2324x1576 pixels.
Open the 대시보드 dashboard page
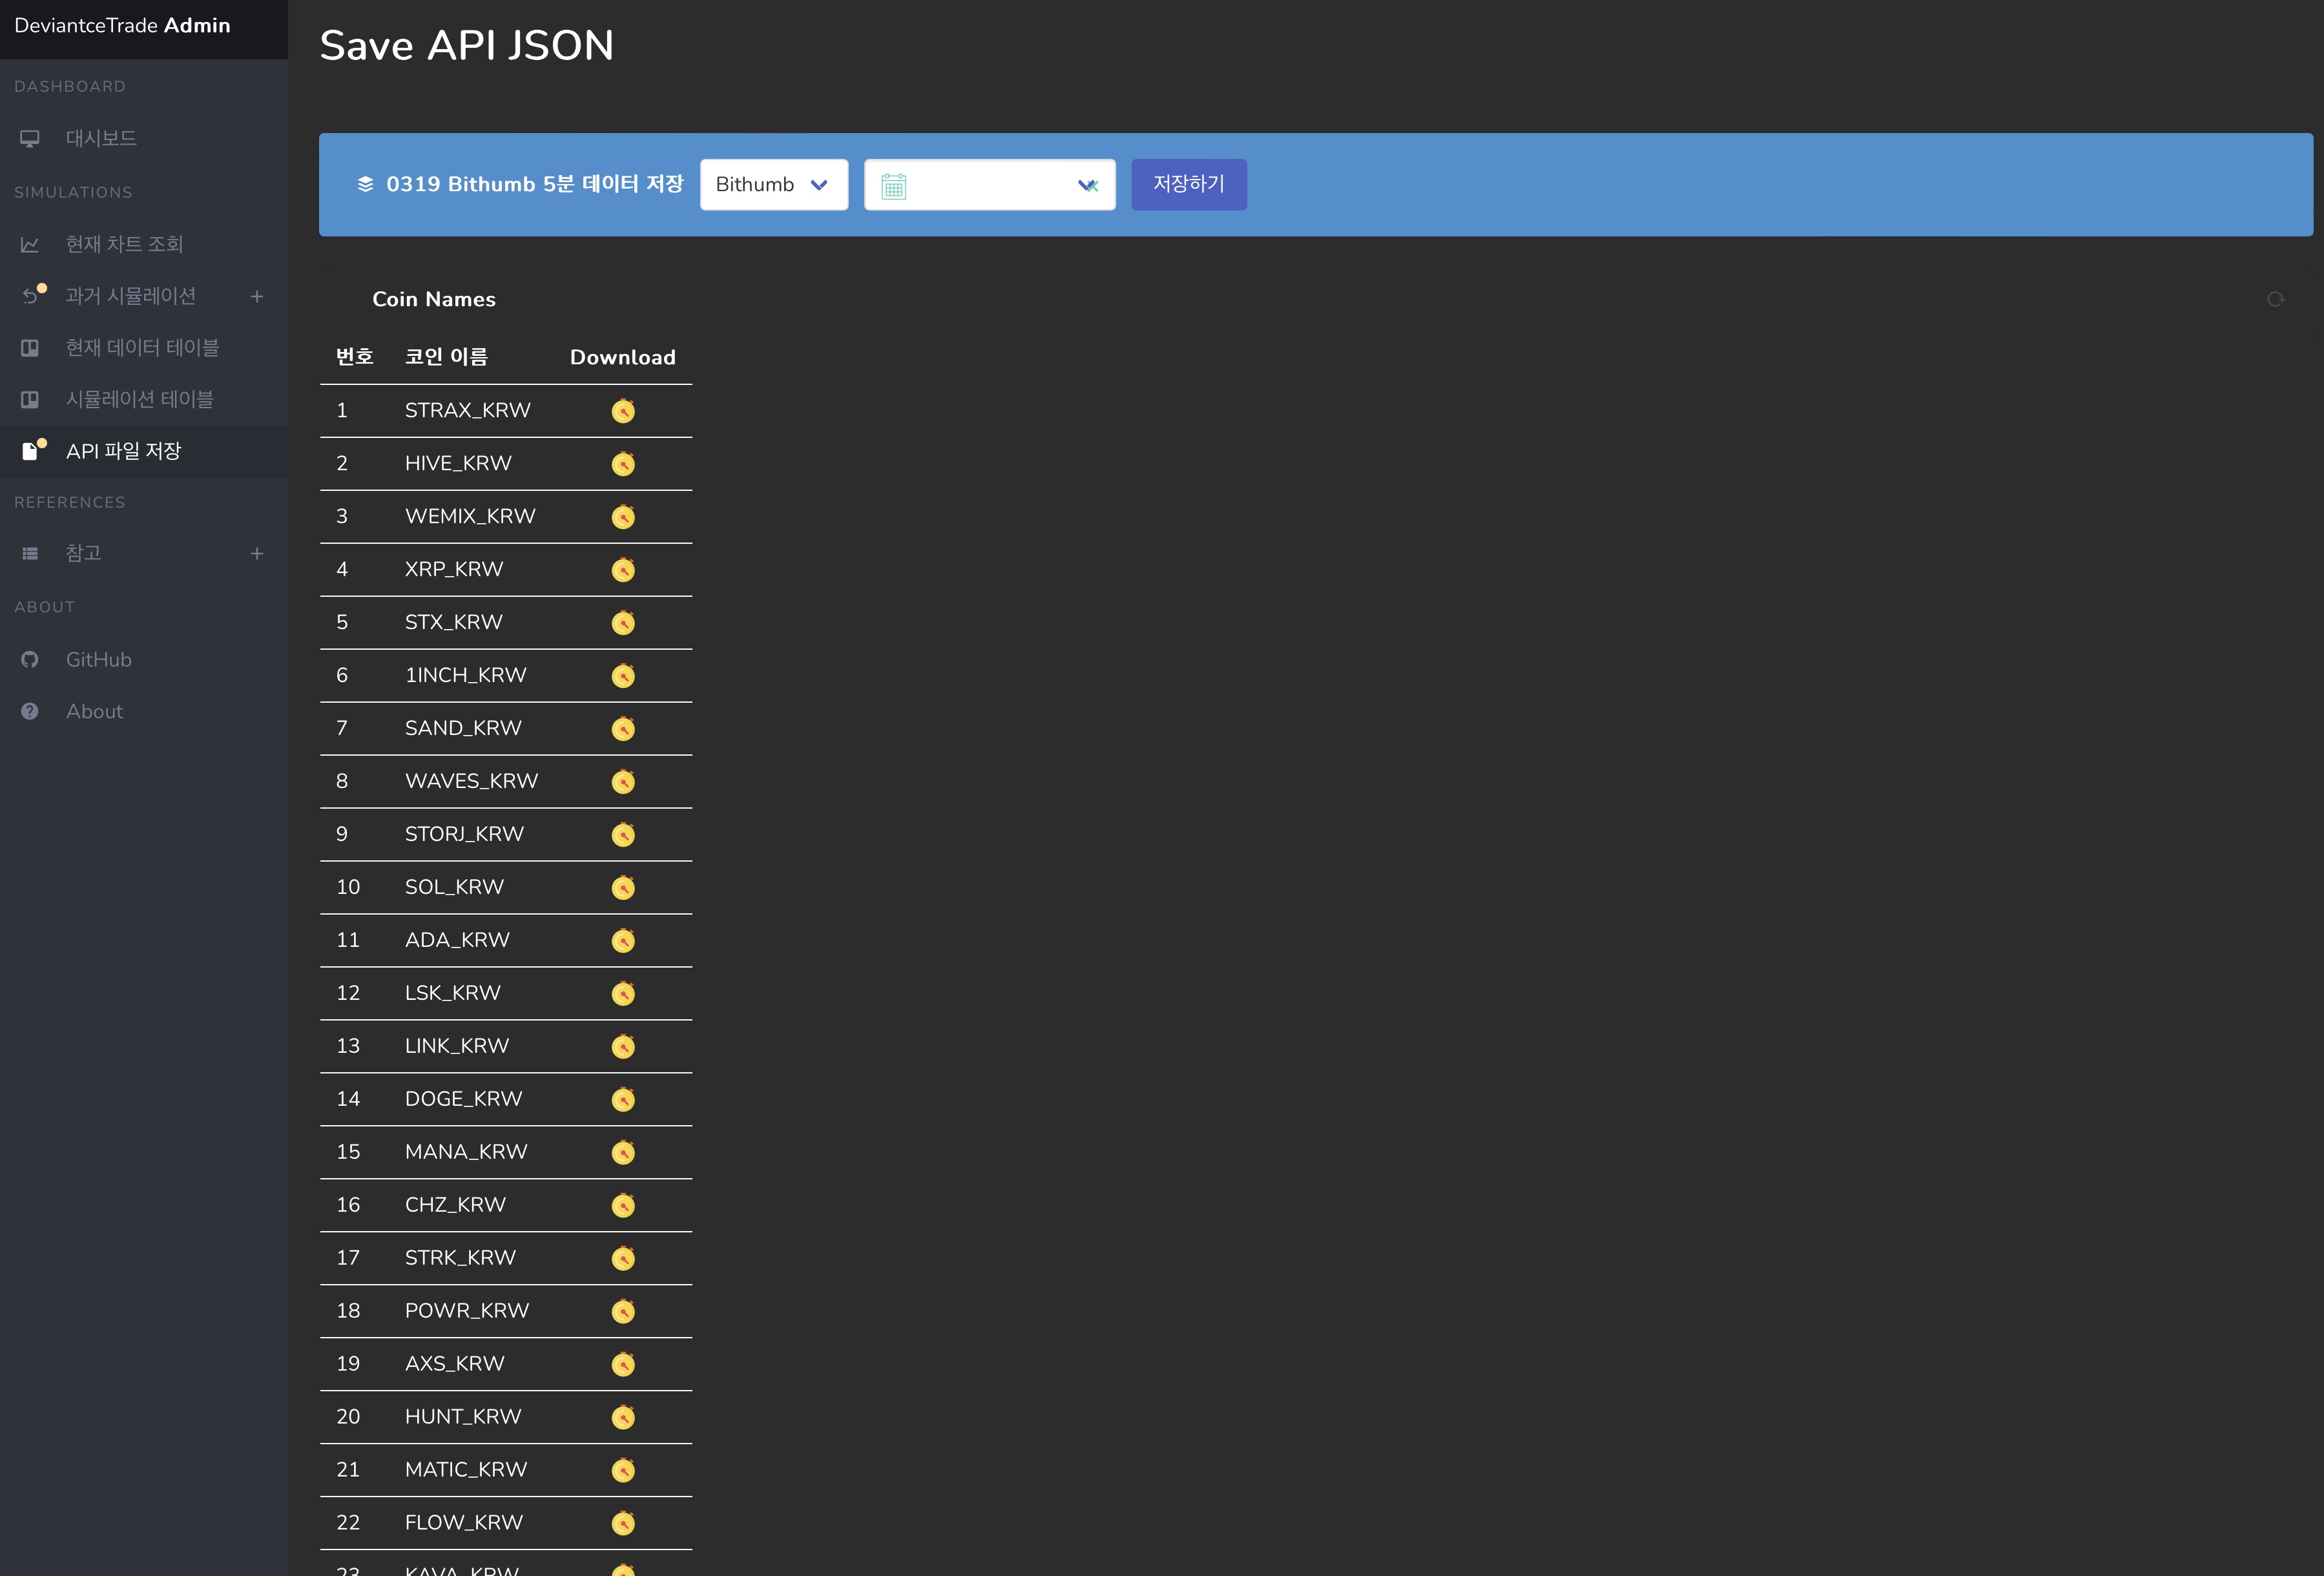tap(101, 138)
